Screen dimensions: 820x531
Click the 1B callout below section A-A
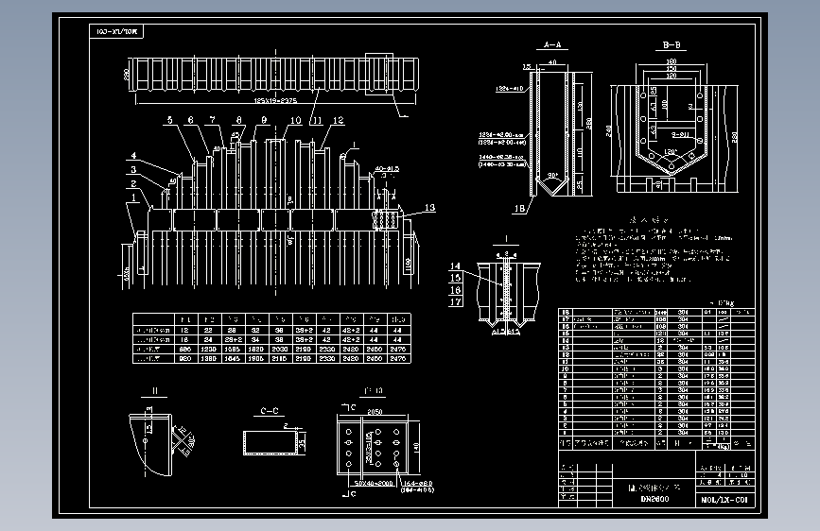519,209
